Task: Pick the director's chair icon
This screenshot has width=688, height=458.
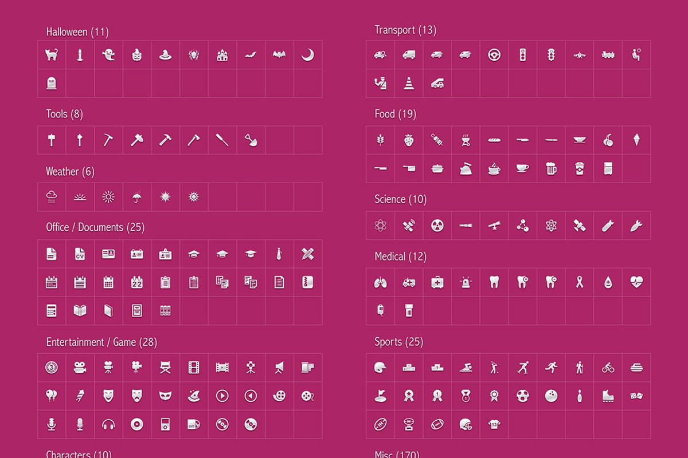Action: pyautogui.click(x=165, y=367)
